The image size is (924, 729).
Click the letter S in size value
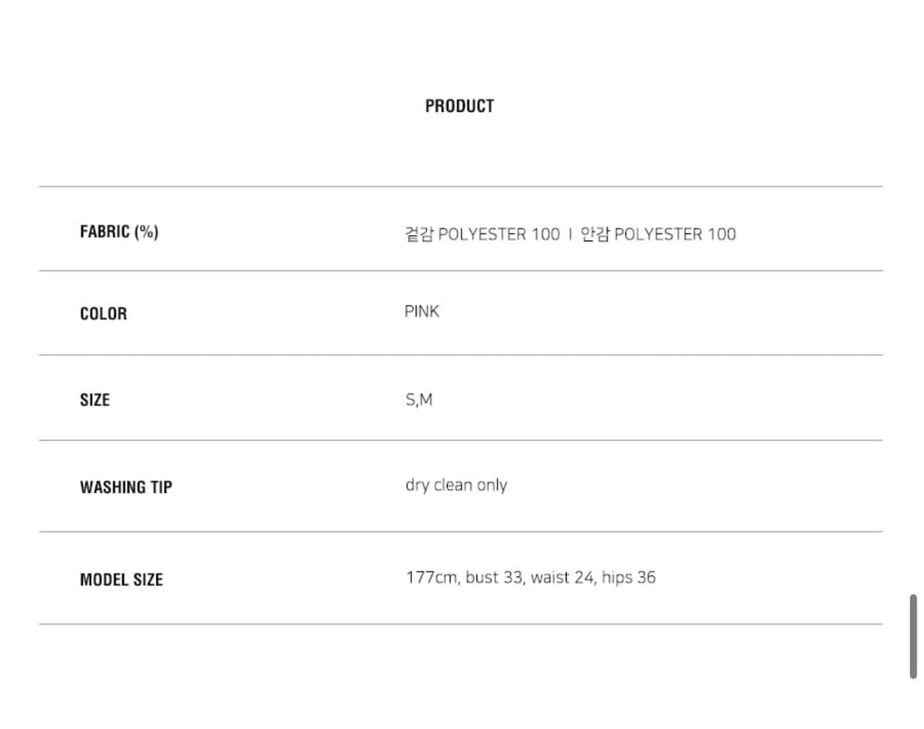pyautogui.click(x=410, y=400)
